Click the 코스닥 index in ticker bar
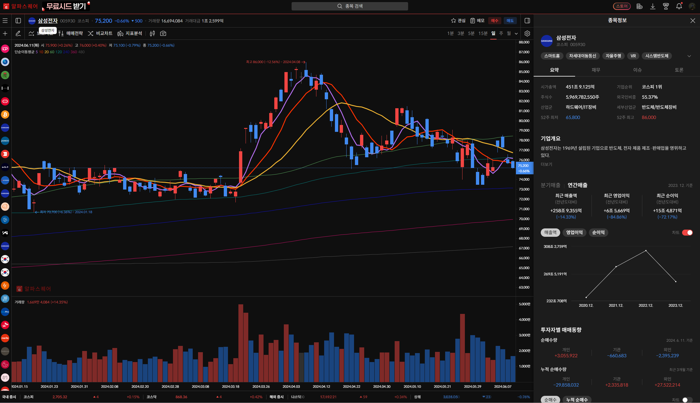Image resolution: width=700 pixels, height=403 pixels. (152, 397)
